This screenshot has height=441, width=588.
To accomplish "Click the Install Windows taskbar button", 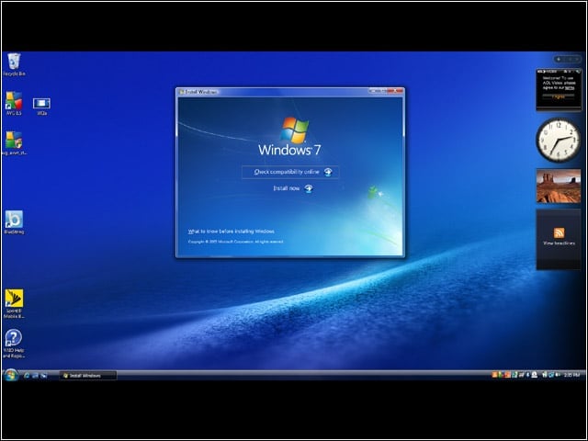I will [88, 376].
